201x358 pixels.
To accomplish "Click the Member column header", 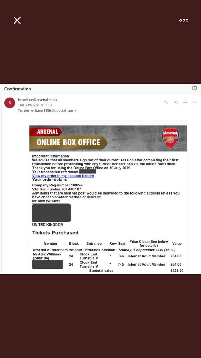I will click(51, 243).
